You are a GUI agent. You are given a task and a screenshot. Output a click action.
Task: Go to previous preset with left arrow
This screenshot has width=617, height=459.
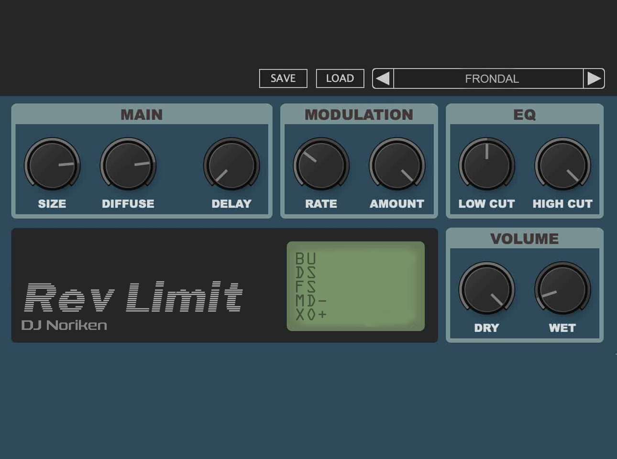click(x=383, y=78)
